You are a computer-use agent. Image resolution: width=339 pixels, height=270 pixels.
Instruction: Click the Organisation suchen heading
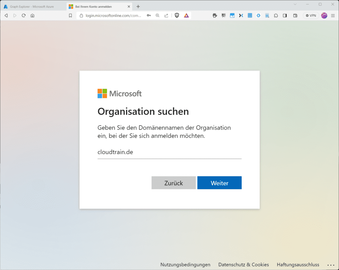[x=143, y=112]
